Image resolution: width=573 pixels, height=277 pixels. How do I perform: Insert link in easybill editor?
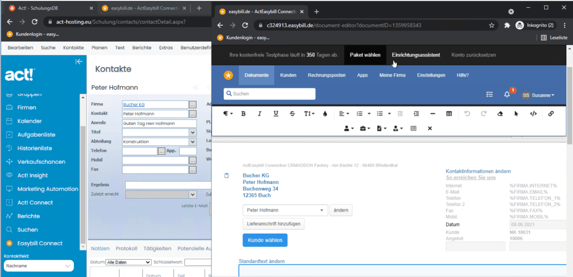[551, 114]
